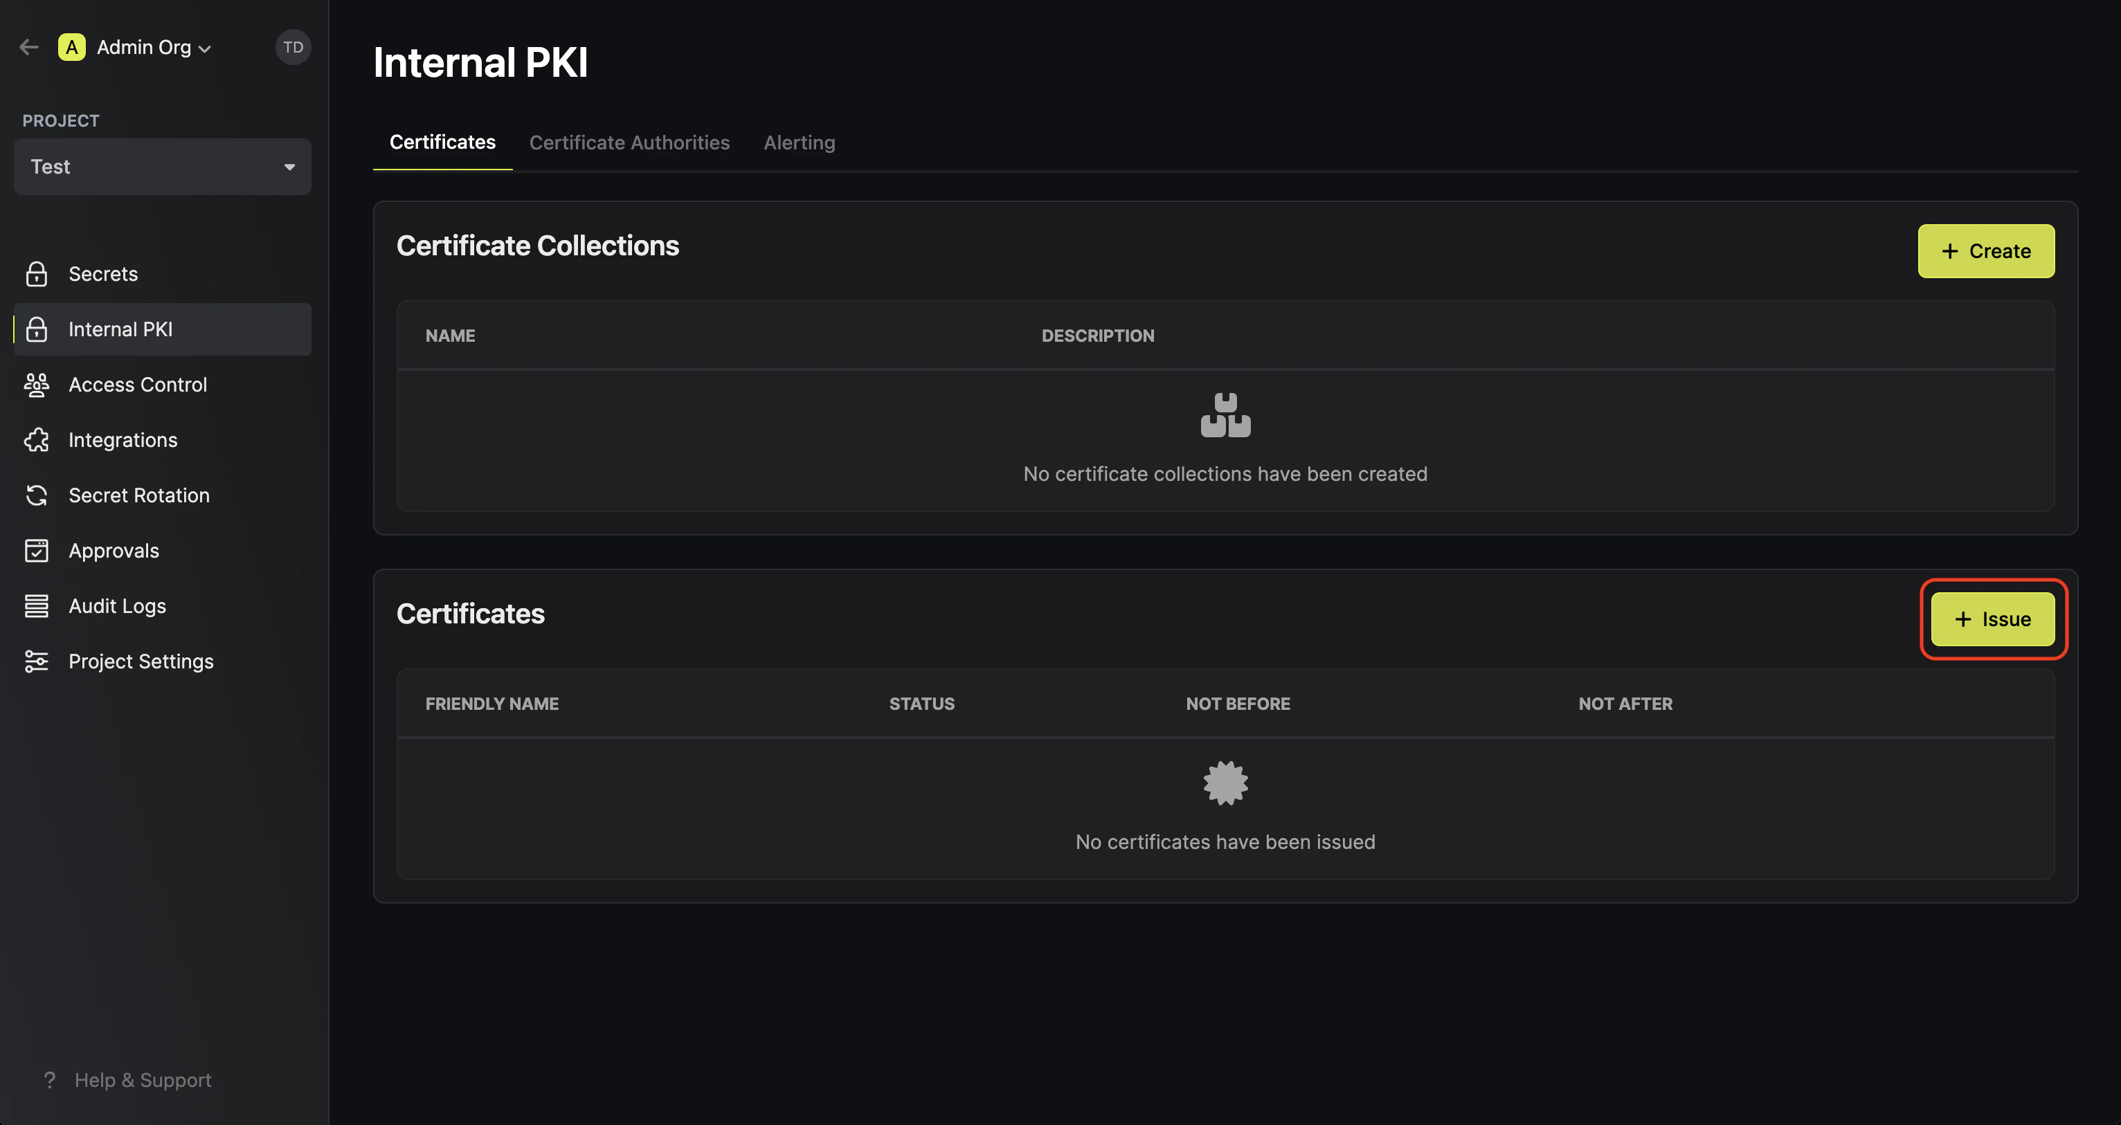Open Internal PKI in the sidebar

[x=162, y=329]
